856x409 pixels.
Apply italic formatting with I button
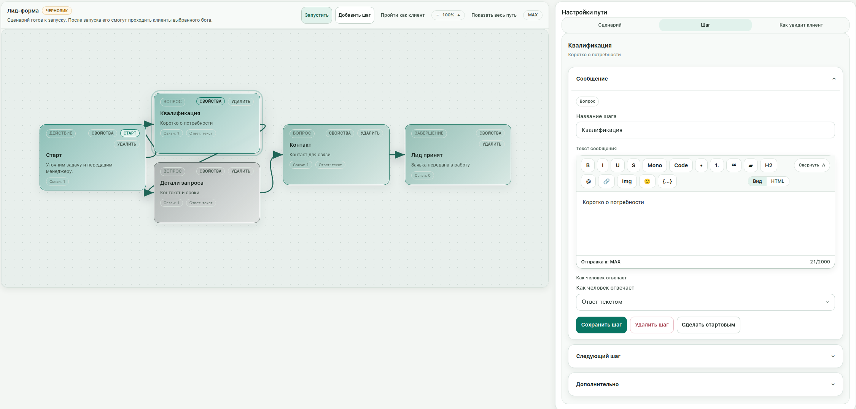[x=603, y=165]
